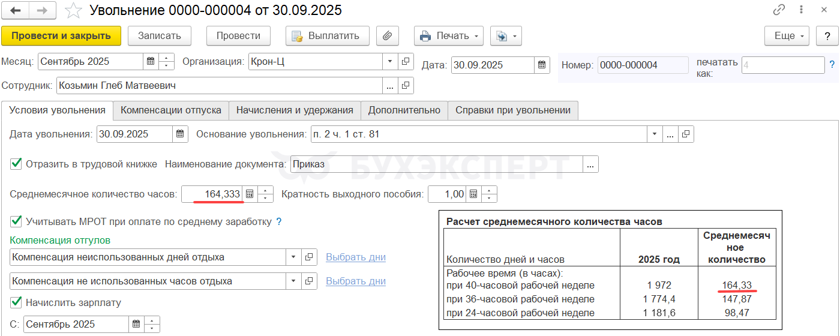
Task: Open the Организация Крон-Ц record form
Action: coord(406,62)
